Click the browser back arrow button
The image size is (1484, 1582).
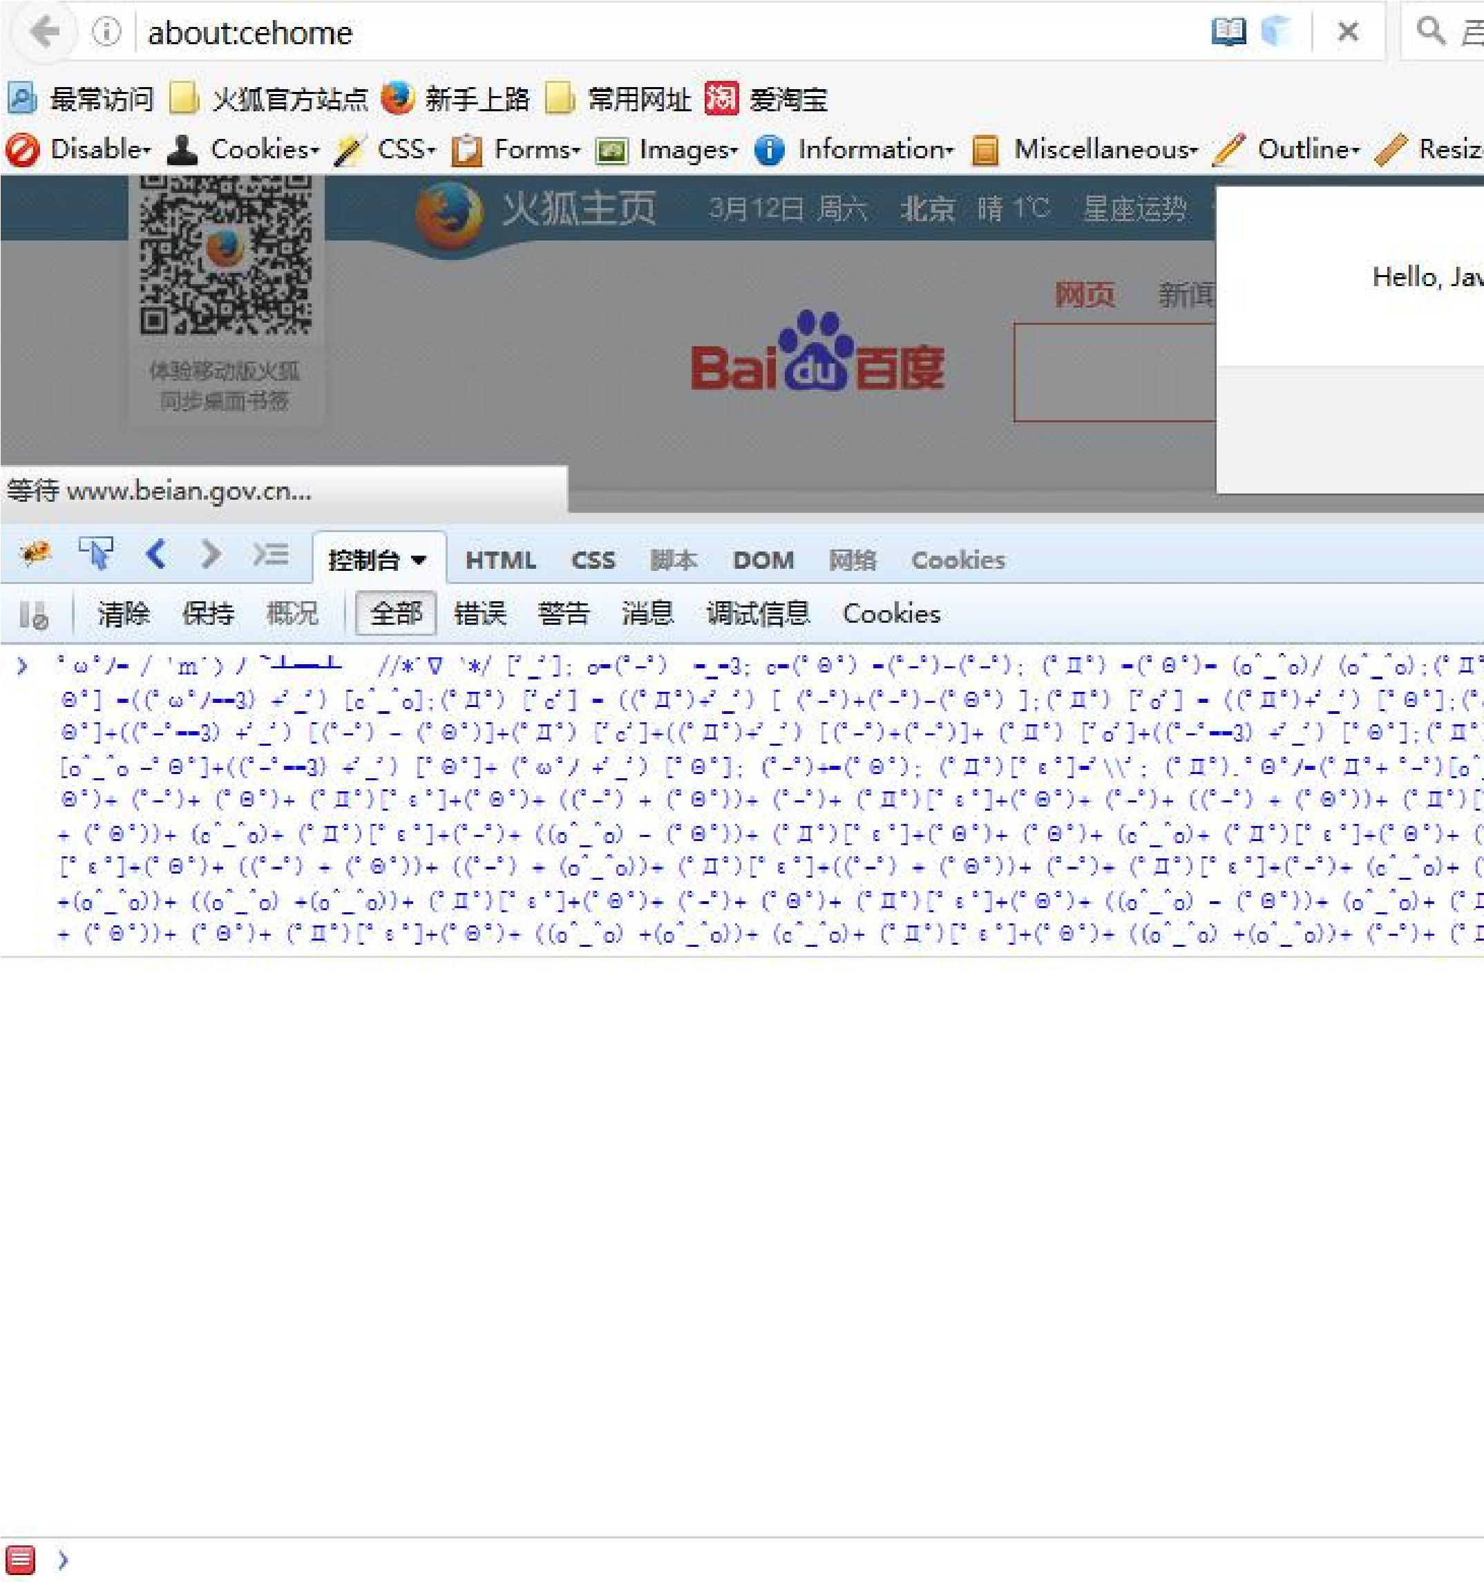(x=44, y=32)
